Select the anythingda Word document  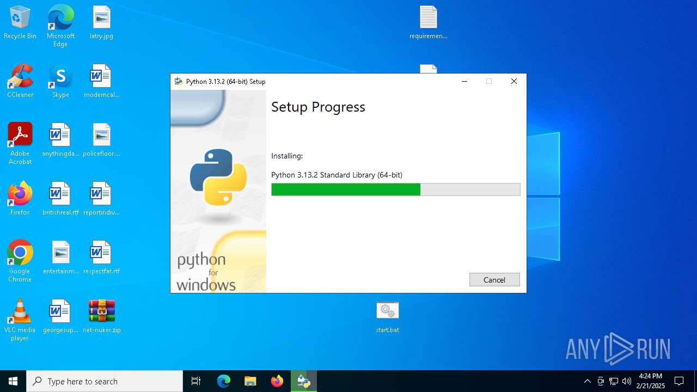coord(60,140)
